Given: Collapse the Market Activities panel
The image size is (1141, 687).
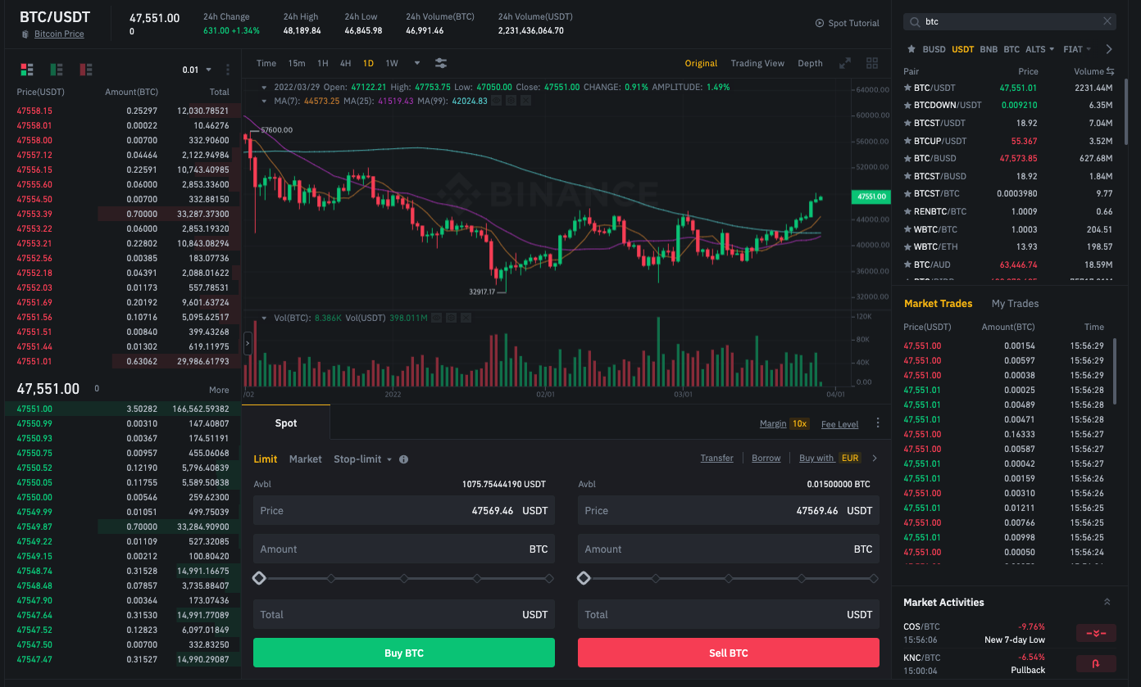Looking at the screenshot, I should click(x=1107, y=602).
